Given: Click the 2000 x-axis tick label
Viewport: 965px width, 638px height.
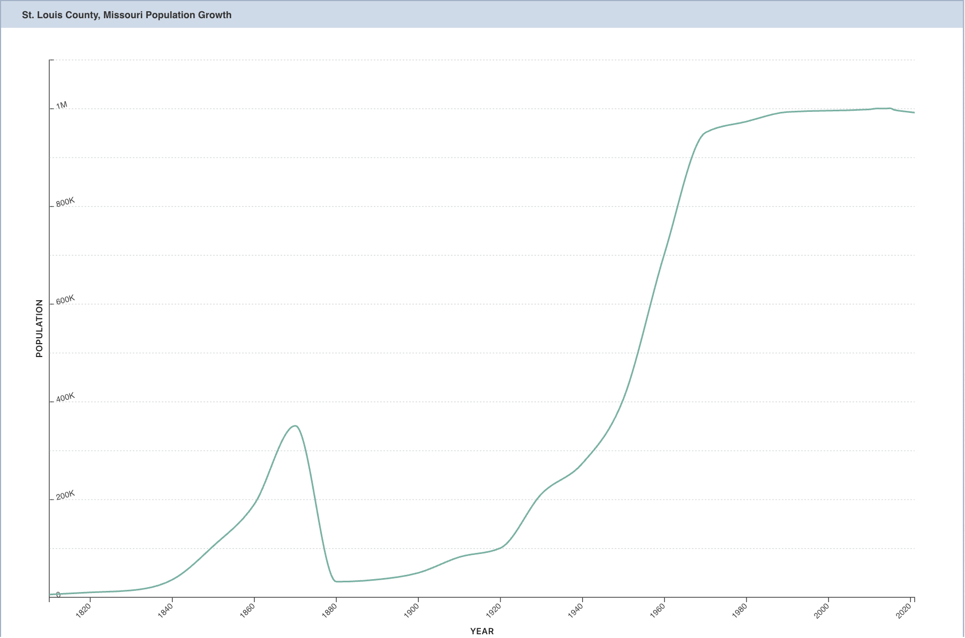Looking at the screenshot, I should pyautogui.click(x=821, y=611).
